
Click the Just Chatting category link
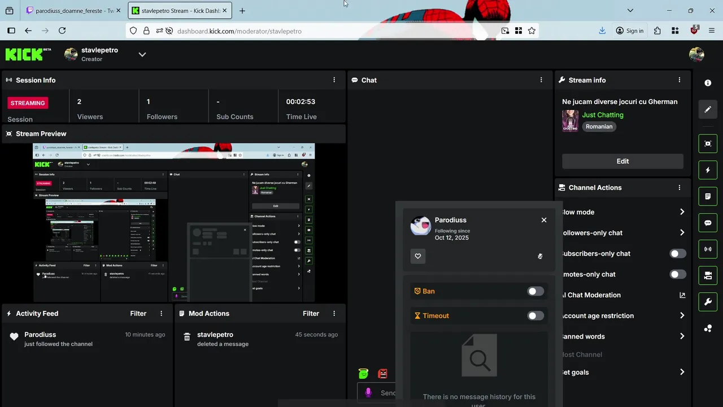(x=603, y=115)
